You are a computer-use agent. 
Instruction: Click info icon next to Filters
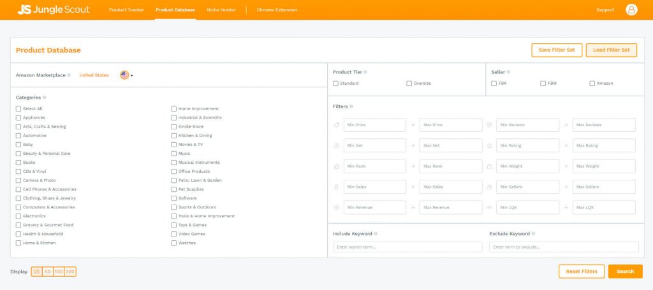351,106
